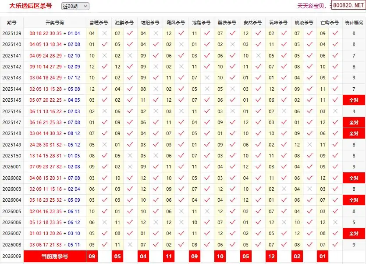Viewport: 366px width, 264px height.
Task: Click the X mark in 独醉杀号 for 2026008
Action: click(130, 245)
